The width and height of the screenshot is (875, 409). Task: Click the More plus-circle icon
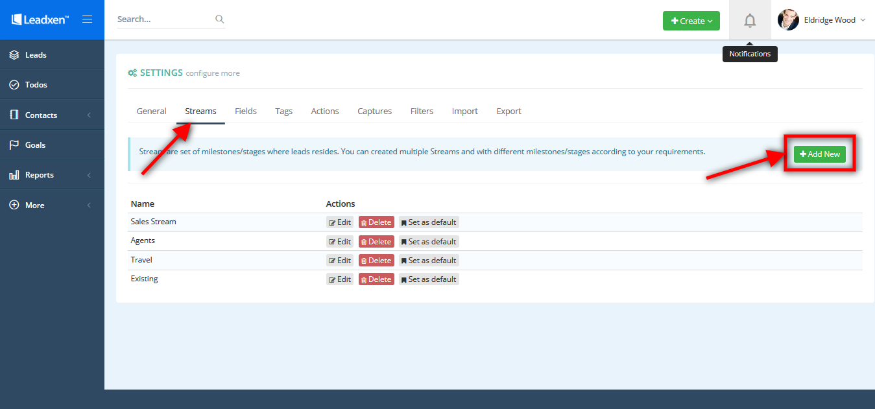[x=14, y=205]
